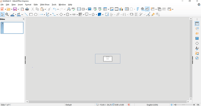Open the Styles sidebar deck
This screenshot has width=201, height=106.
[197, 48]
